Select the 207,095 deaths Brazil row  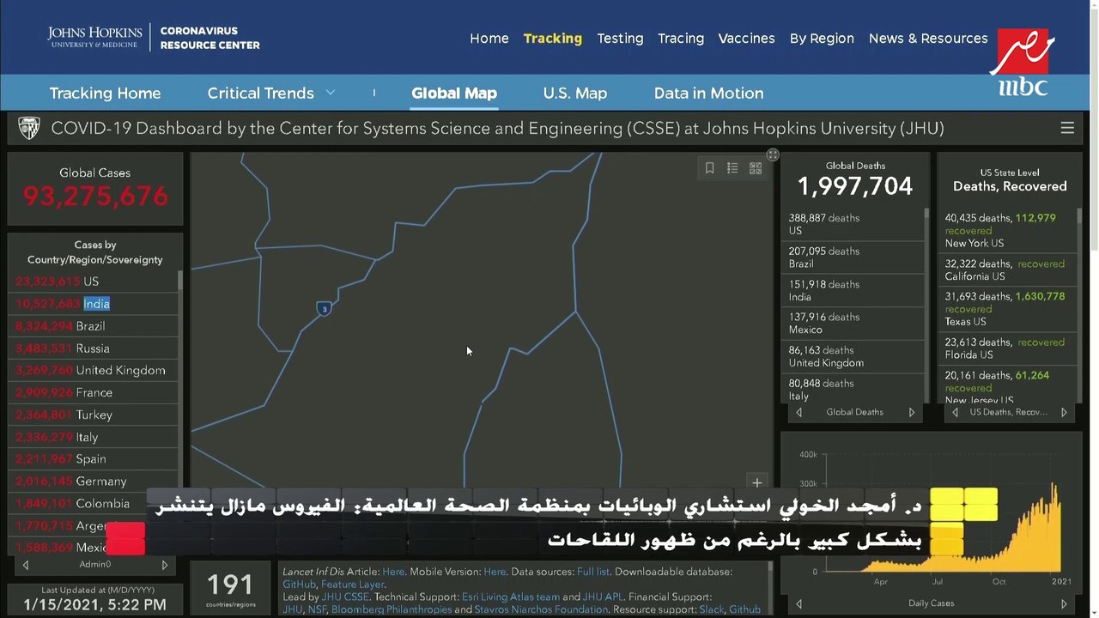[855, 257]
